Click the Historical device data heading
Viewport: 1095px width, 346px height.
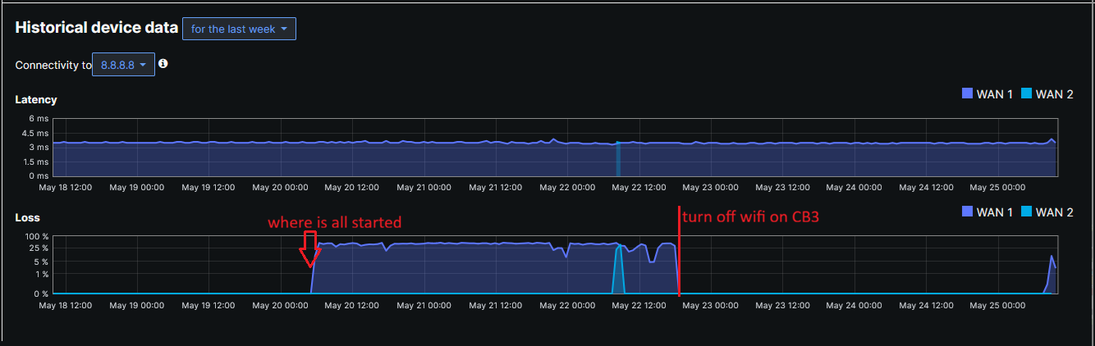click(x=96, y=27)
